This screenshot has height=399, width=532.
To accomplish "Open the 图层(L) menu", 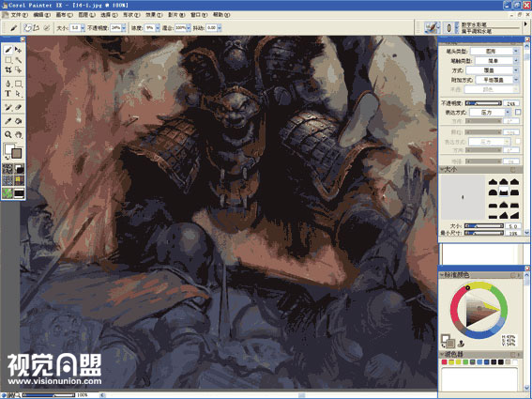I will pyautogui.click(x=86, y=15).
